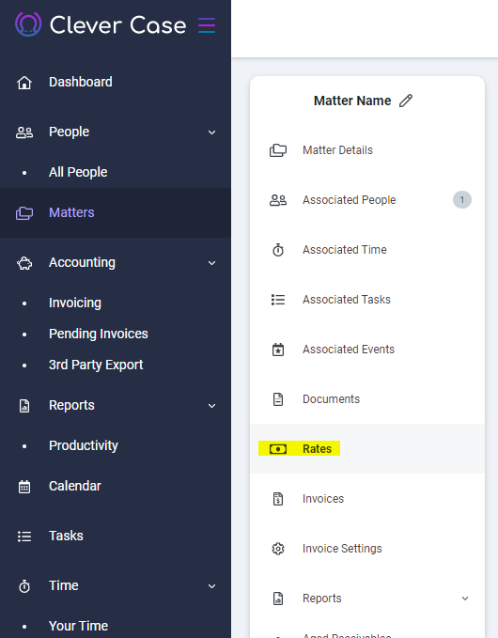This screenshot has width=498, height=638.
Task: Collapse the Time section chevron in sidebar
Action: click(x=212, y=586)
